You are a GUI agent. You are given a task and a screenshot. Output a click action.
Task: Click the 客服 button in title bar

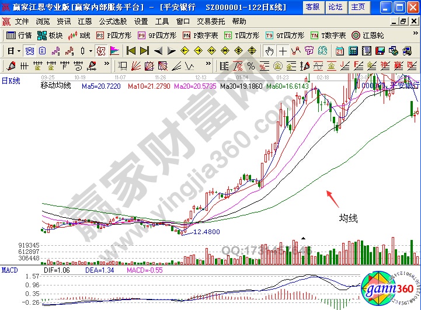(x=312, y=7)
